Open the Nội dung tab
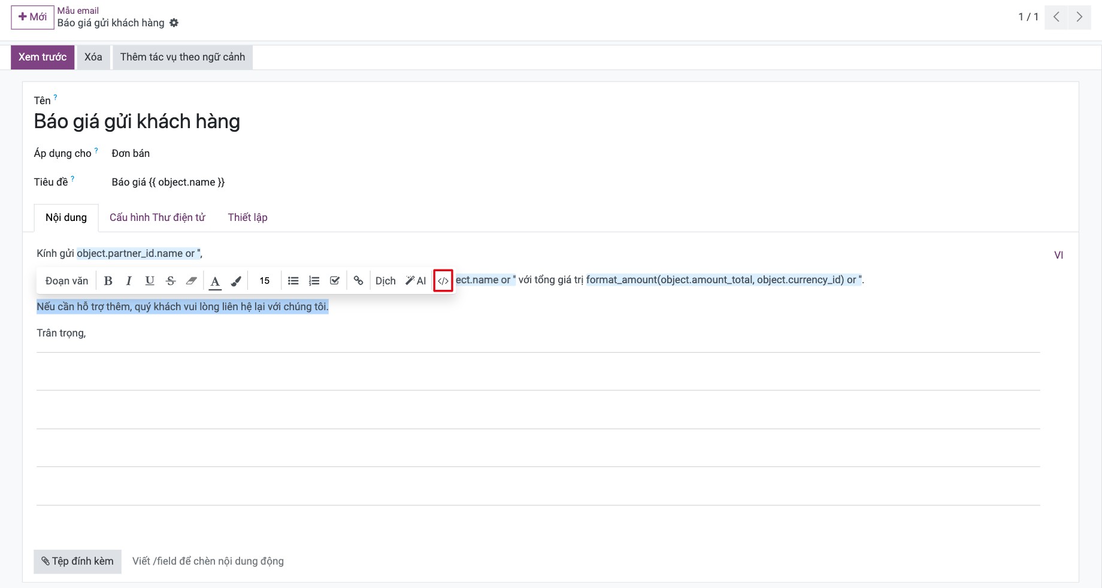Screen dimensions: 1102x588 pos(66,217)
